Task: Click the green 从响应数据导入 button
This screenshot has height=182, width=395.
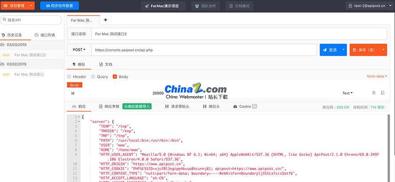Action: (x=137, y=107)
